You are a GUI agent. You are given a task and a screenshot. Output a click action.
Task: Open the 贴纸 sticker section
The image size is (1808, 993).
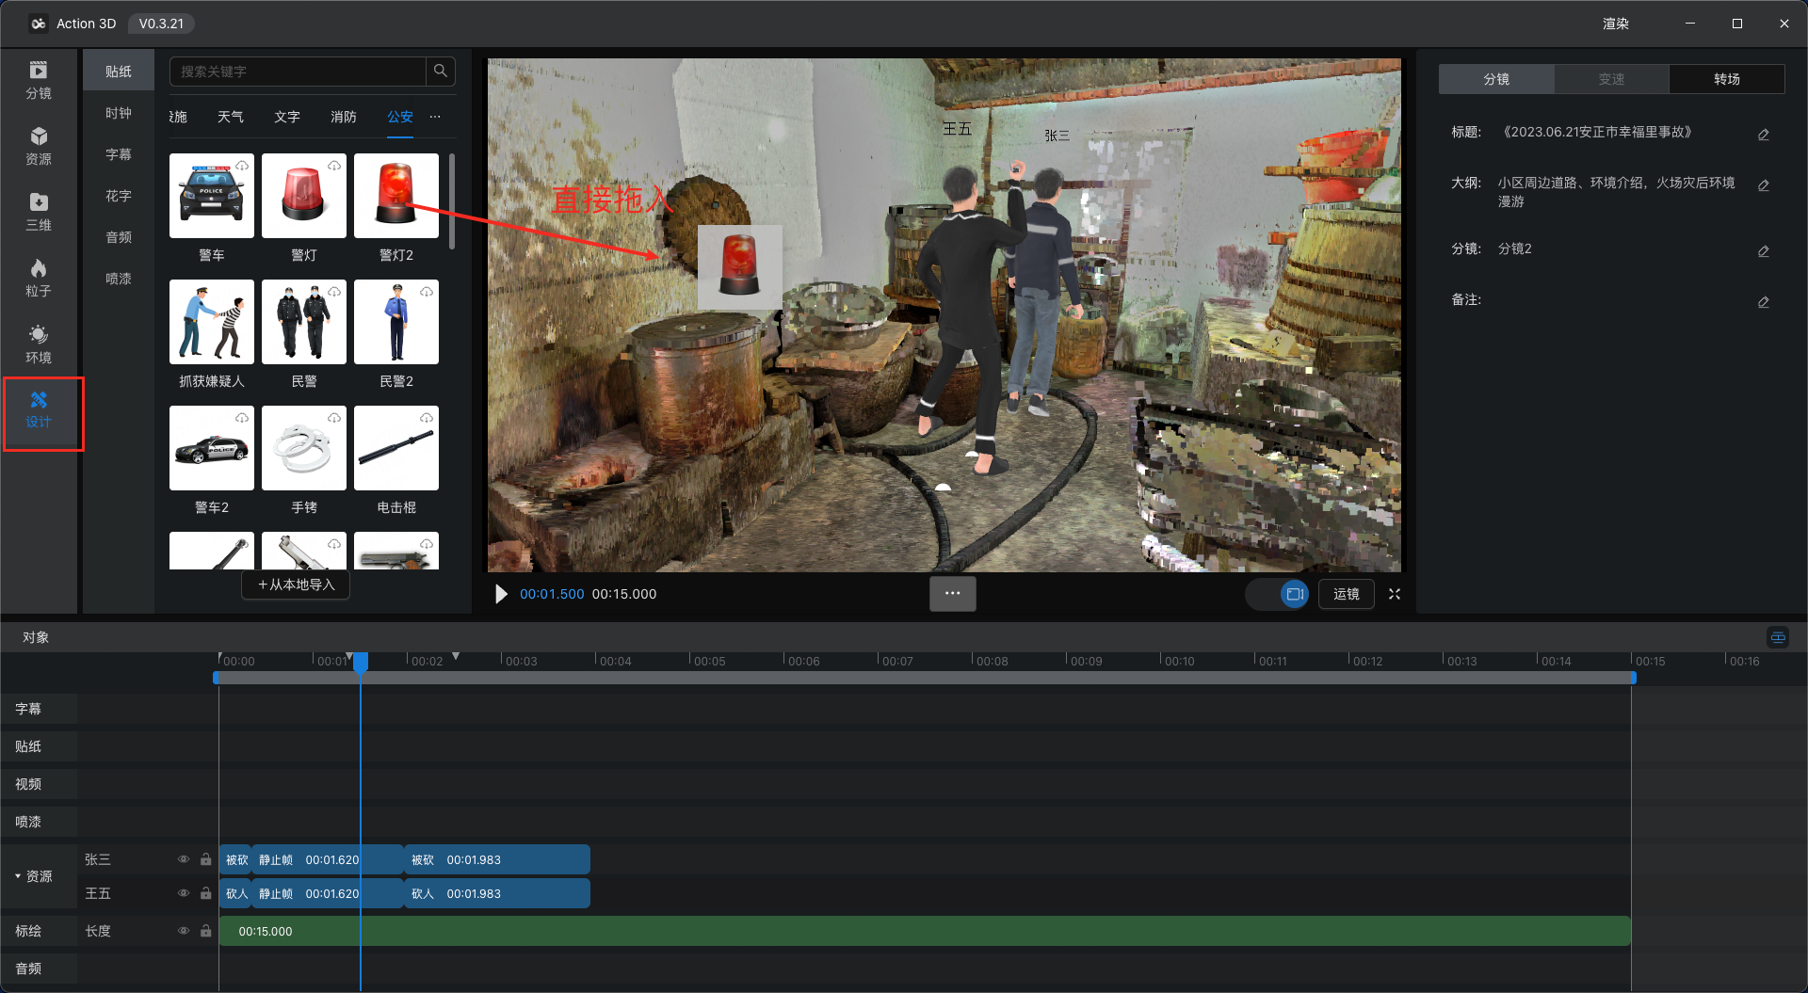(x=119, y=72)
